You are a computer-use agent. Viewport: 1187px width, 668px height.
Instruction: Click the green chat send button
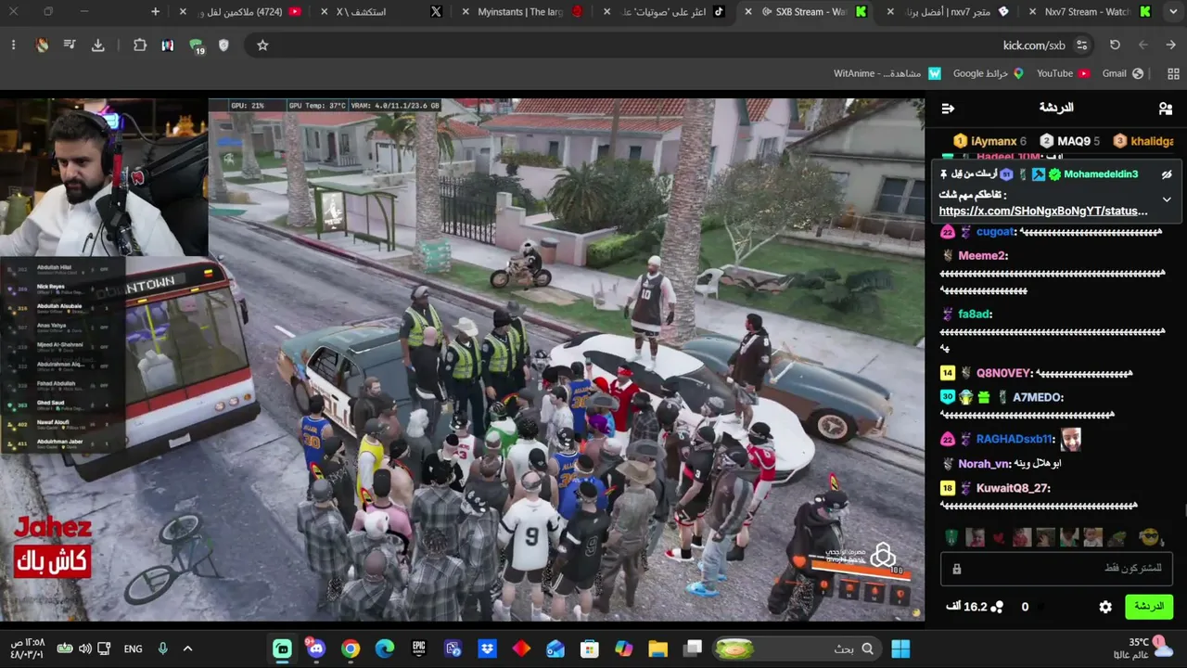pos(1149,607)
